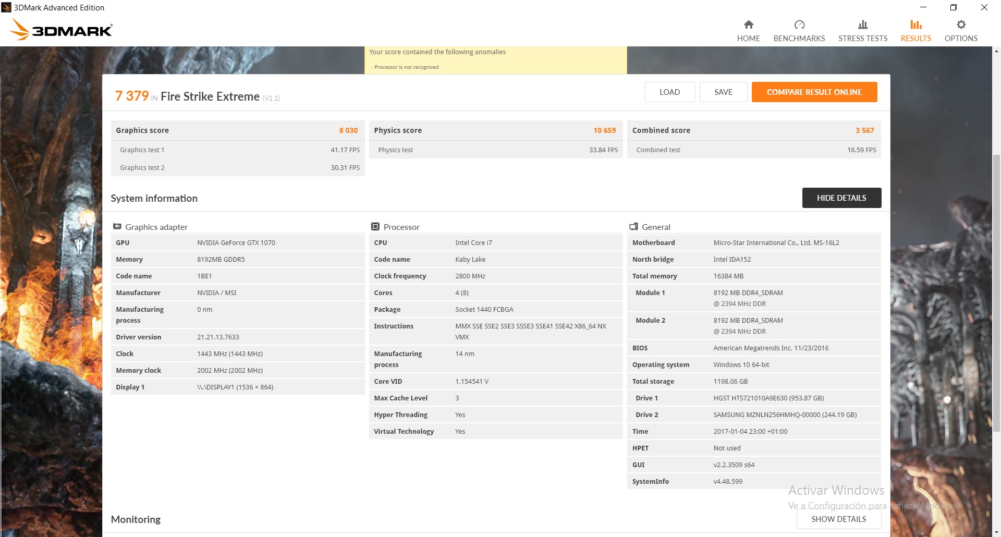Click the Graphics adapter section icon

pos(117,227)
